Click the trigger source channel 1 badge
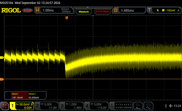 pyautogui.click(x=163, y=10)
